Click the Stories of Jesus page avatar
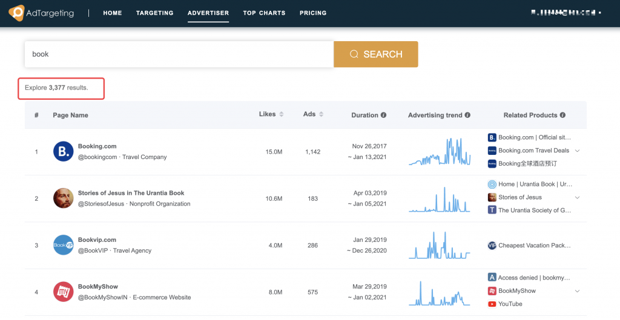The image size is (620, 320). [x=63, y=198]
